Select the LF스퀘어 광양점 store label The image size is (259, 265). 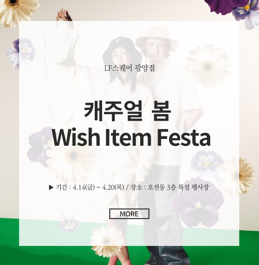coord(129,68)
